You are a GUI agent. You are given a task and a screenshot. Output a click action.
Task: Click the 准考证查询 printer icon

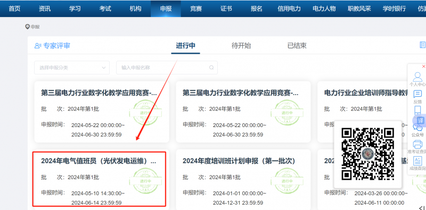tap(417, 144)
